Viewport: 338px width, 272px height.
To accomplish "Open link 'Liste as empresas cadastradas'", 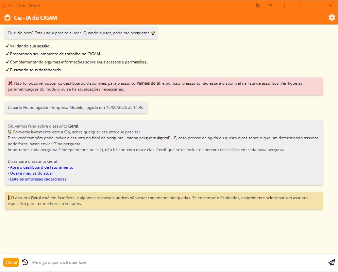I will click(x=38, y=179).
